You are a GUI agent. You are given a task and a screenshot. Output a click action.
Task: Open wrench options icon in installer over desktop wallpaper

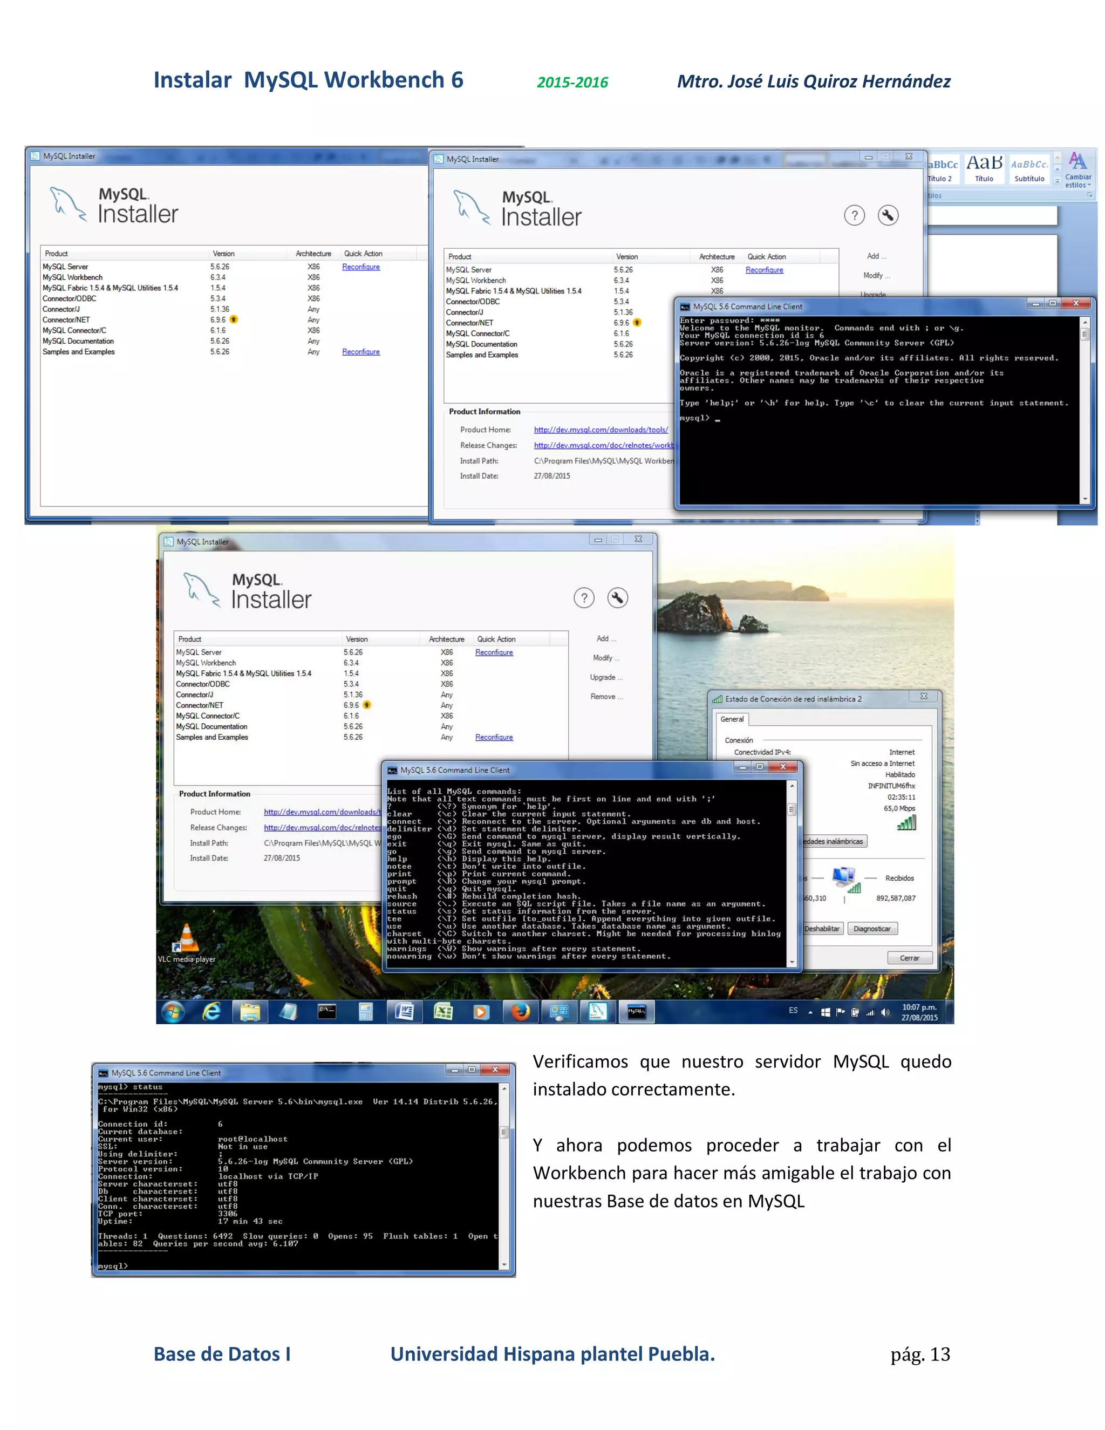point(617,598)
